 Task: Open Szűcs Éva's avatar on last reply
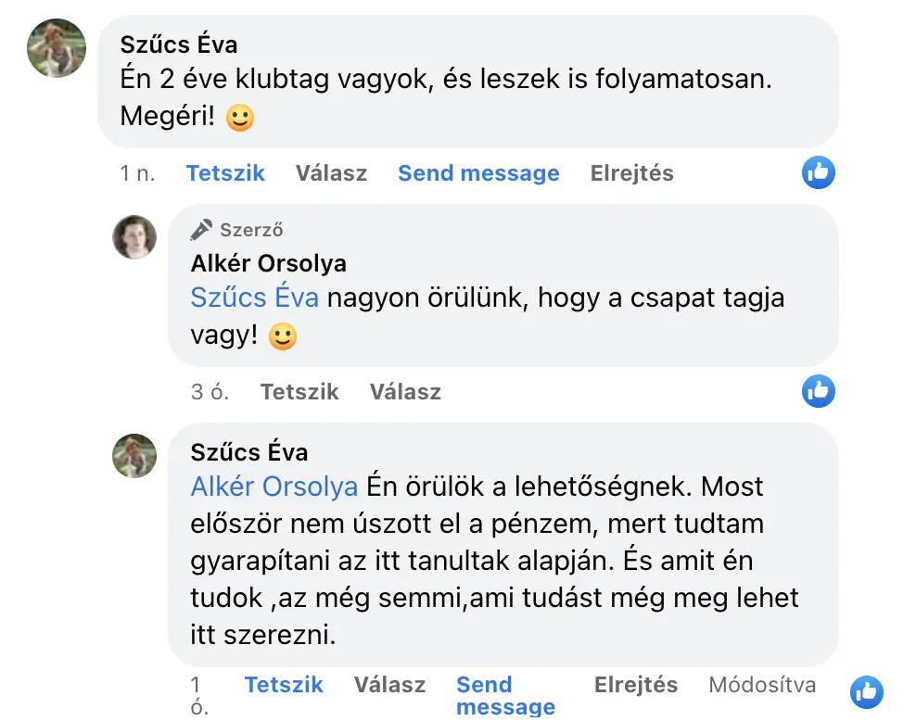point(134,456)
